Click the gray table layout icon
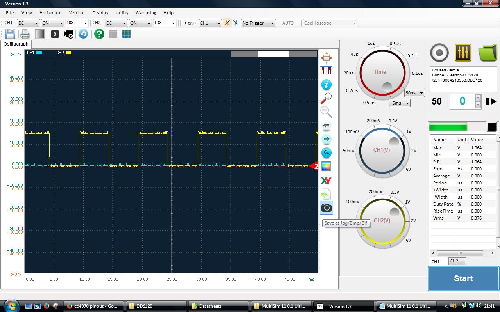The height and width of the screenshot is (312, 500). click(113, 34)
